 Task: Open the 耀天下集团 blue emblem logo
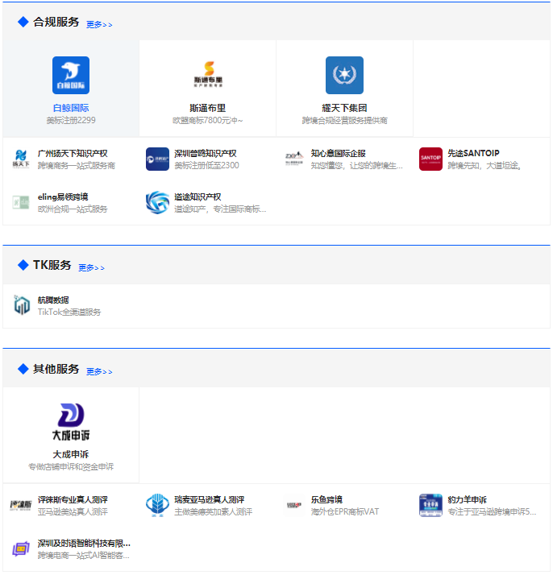pyautogui.click(x=344, y=75)
